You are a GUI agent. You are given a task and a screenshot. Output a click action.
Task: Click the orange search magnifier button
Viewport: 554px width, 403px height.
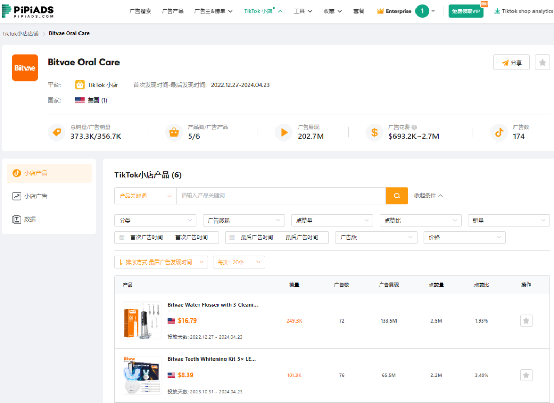pyautogui.click(x=397, y=196)
